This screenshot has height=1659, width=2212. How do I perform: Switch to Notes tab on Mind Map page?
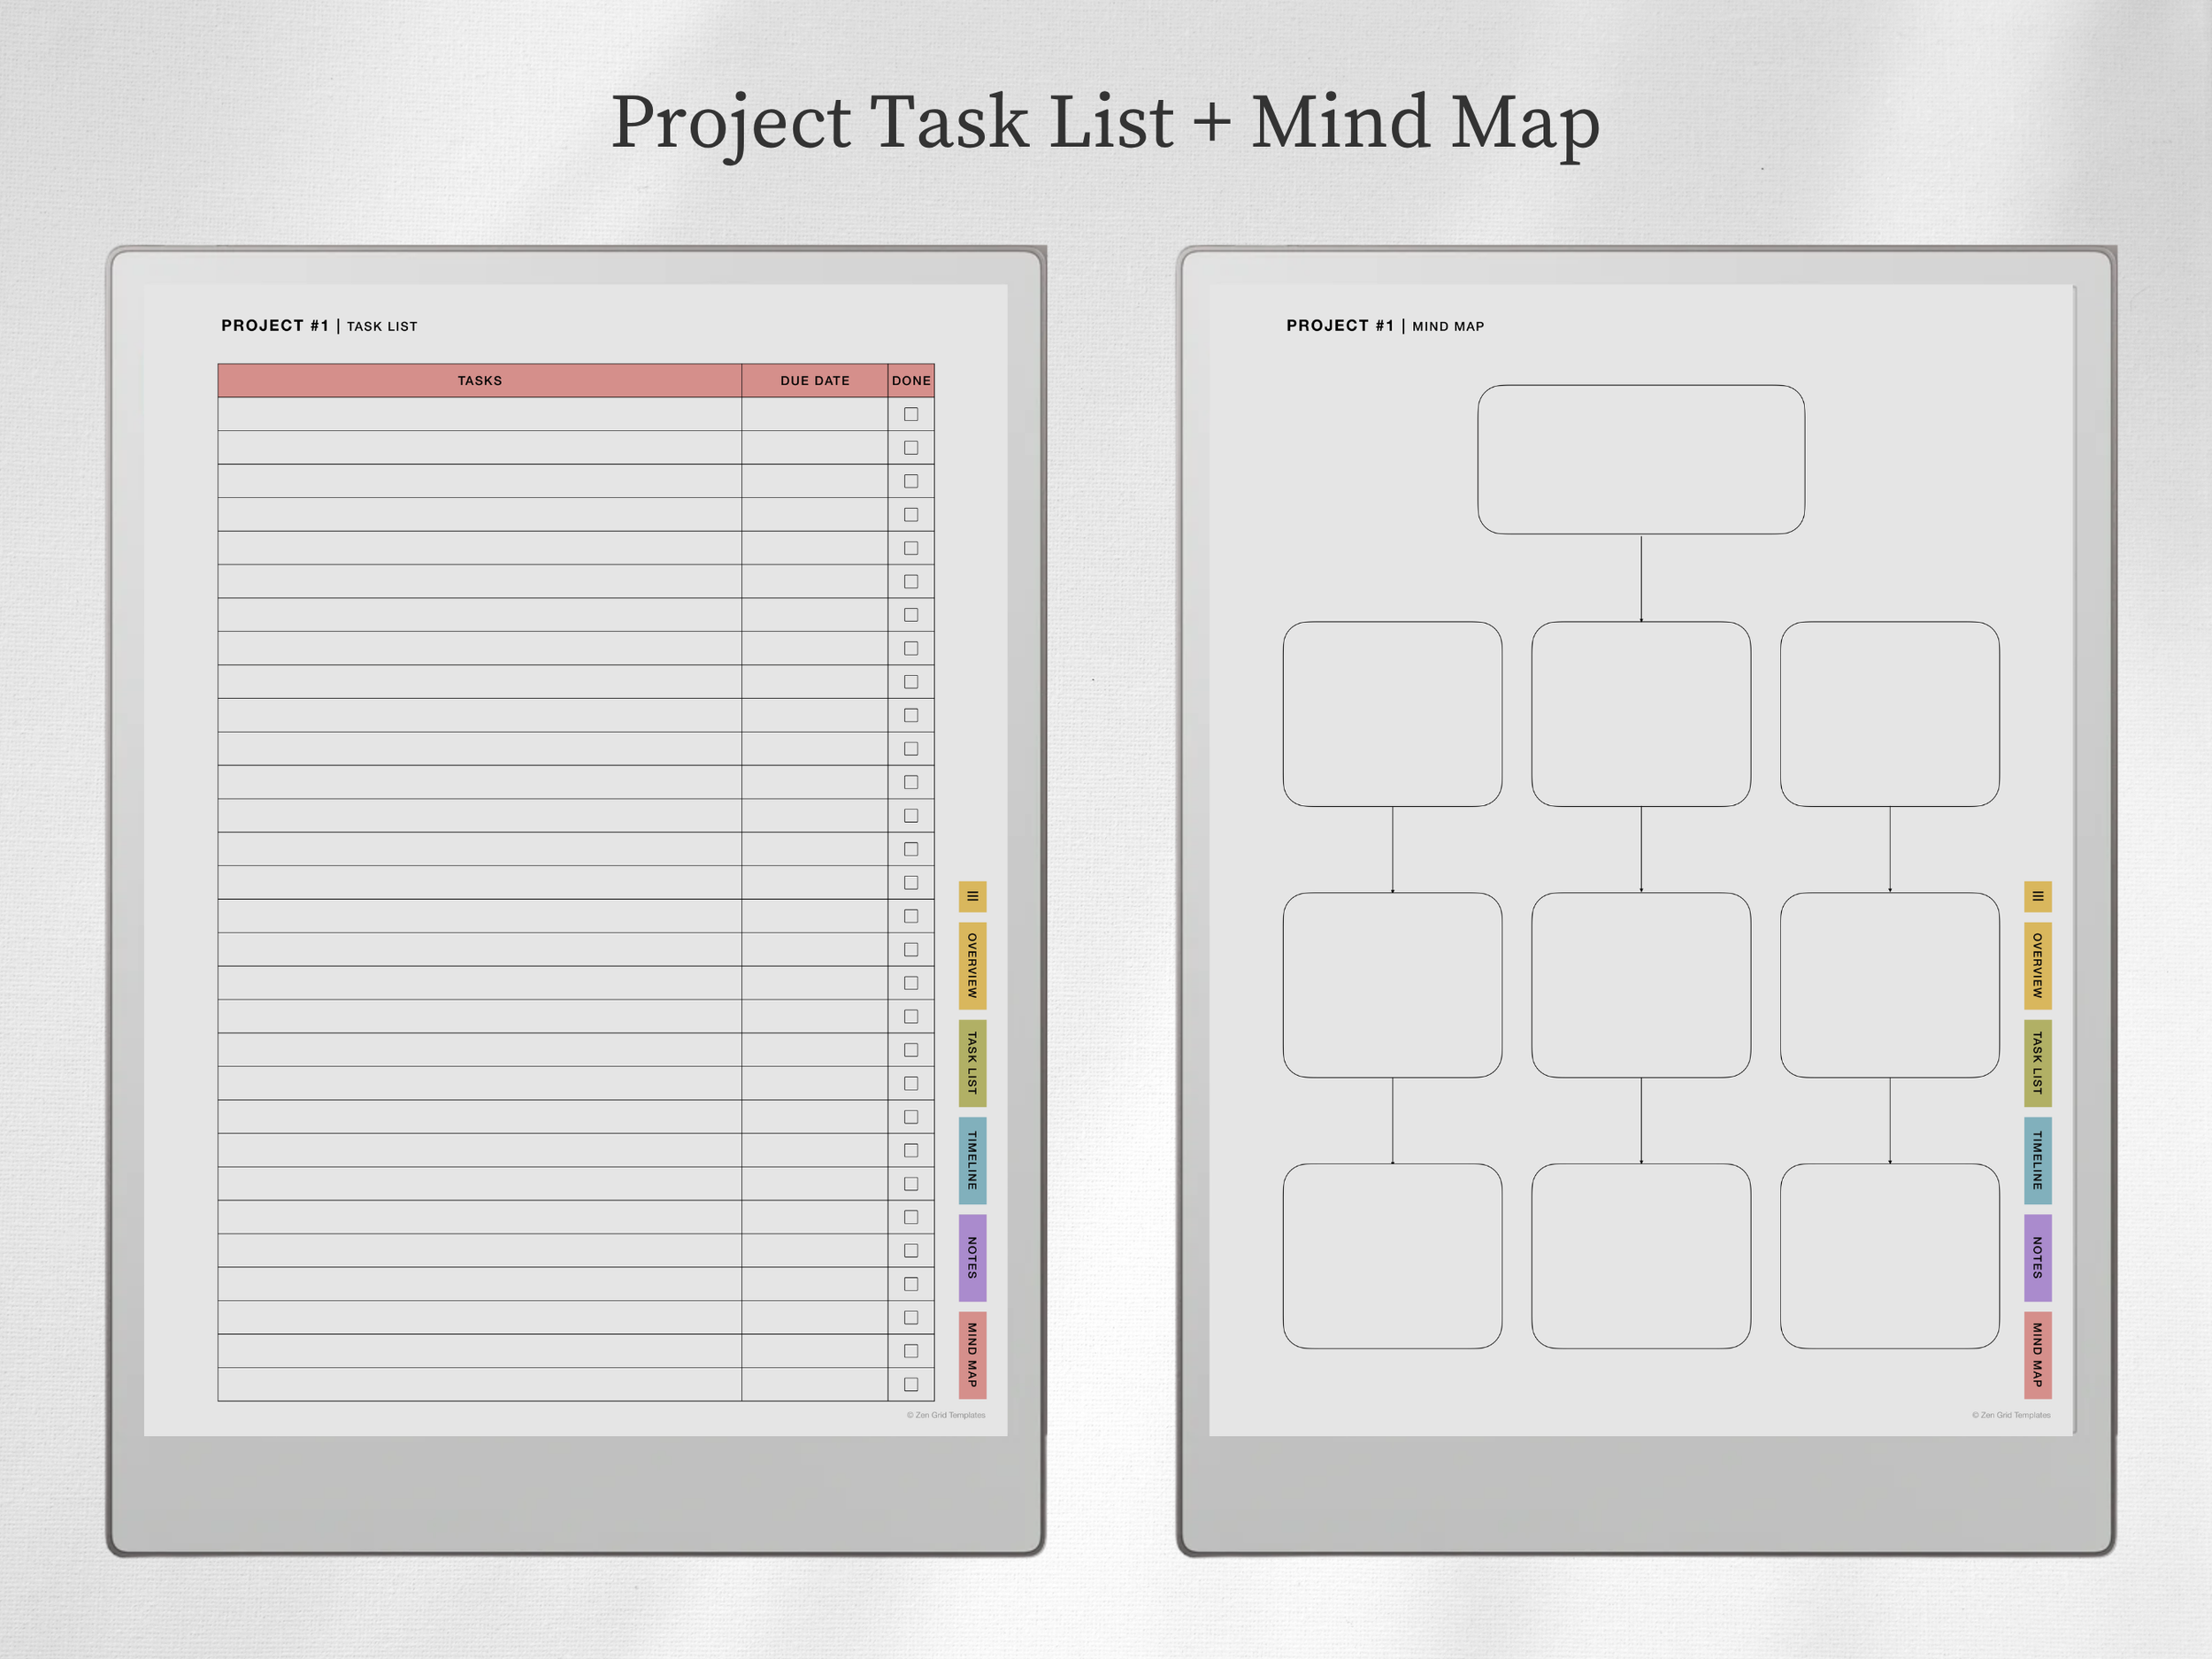[2037, 1257]
